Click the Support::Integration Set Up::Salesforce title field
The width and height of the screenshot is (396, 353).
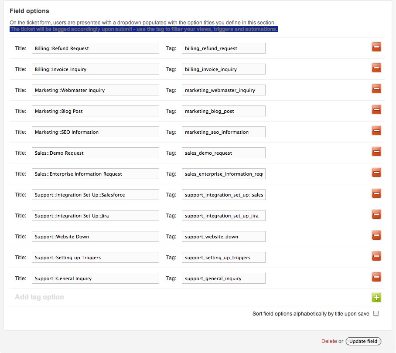click(x=95, y=195)
